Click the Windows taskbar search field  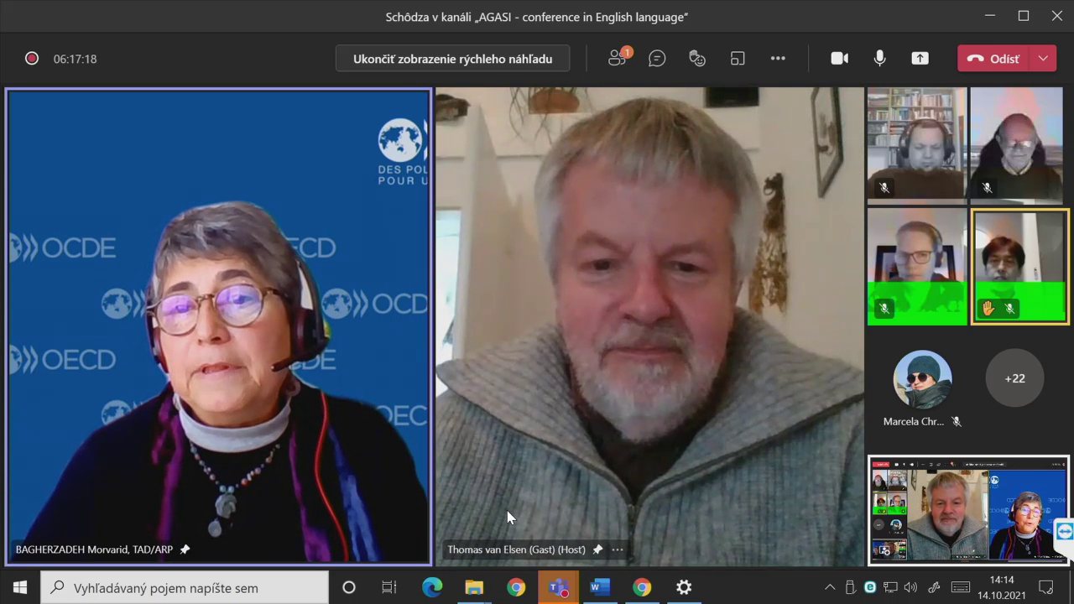(185, 588)
